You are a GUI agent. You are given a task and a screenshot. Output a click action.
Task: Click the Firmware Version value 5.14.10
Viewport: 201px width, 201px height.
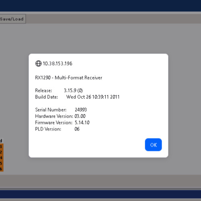82,123
